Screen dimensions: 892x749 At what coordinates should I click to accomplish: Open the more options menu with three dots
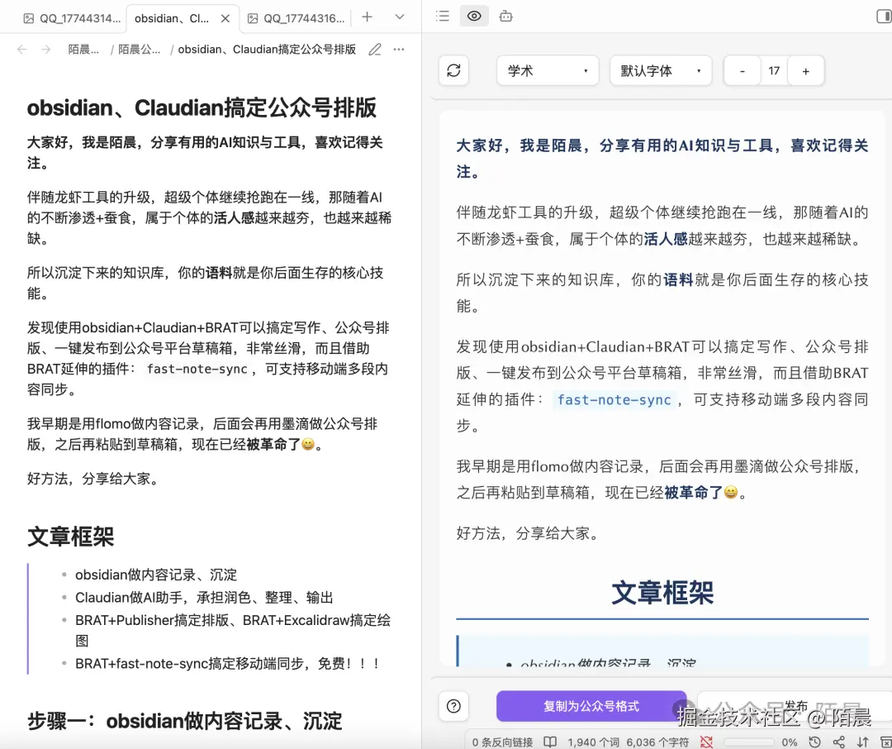tap(399, 50)
